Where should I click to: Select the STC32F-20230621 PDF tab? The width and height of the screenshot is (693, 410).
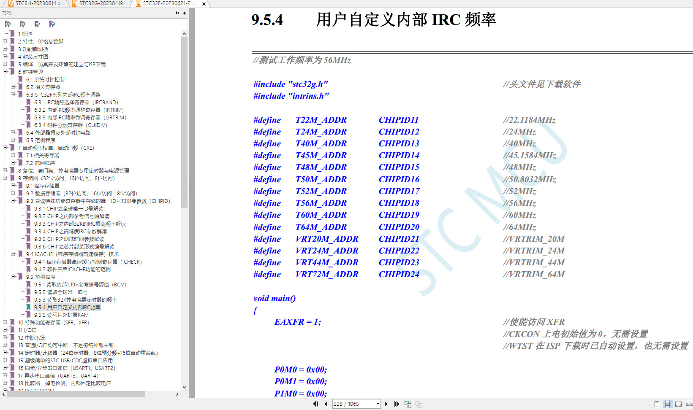click(169, 3)
